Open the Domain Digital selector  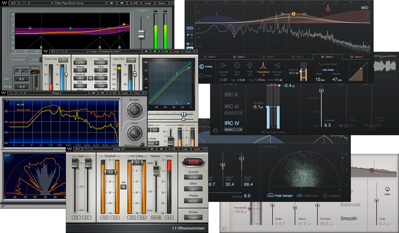coord(193,217)
